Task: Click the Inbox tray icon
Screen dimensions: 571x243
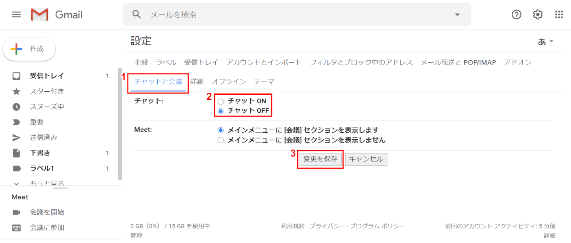Action: coord(16,76)
